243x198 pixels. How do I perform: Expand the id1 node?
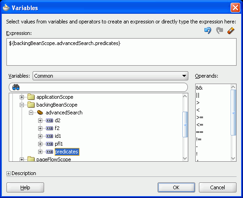click(40, 136)
